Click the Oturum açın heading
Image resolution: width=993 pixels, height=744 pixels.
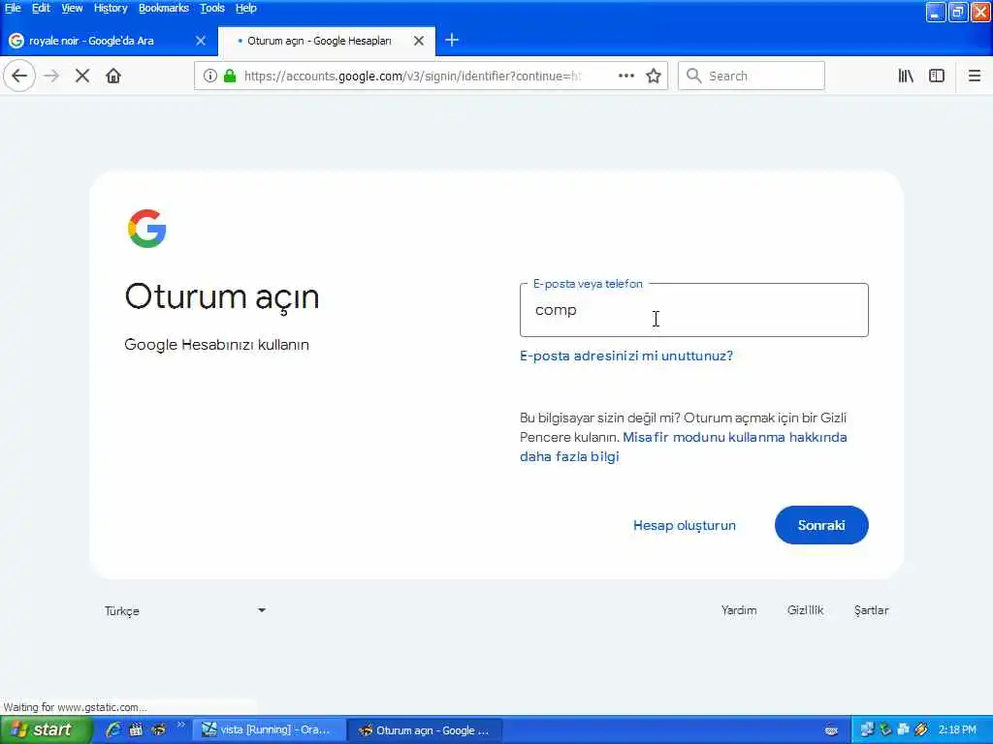point(222,296)
